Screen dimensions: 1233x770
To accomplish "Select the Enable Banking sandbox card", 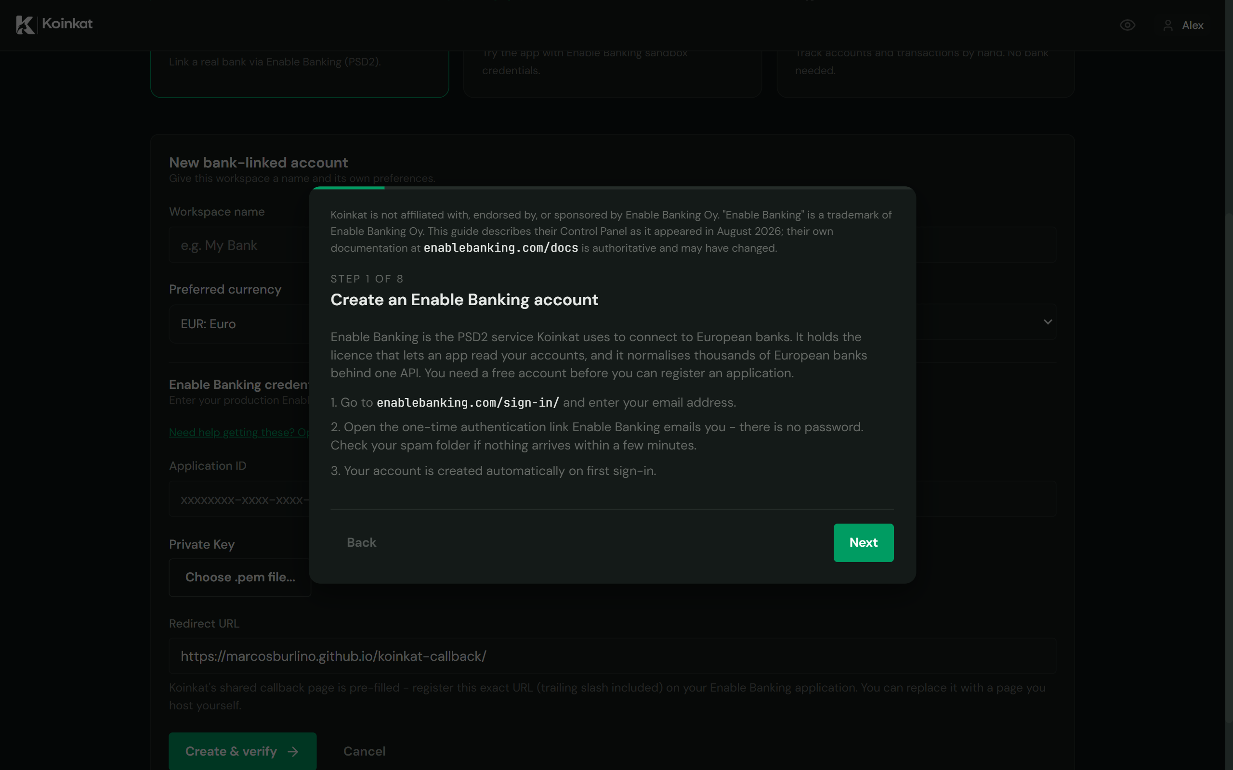I will 613,74.
